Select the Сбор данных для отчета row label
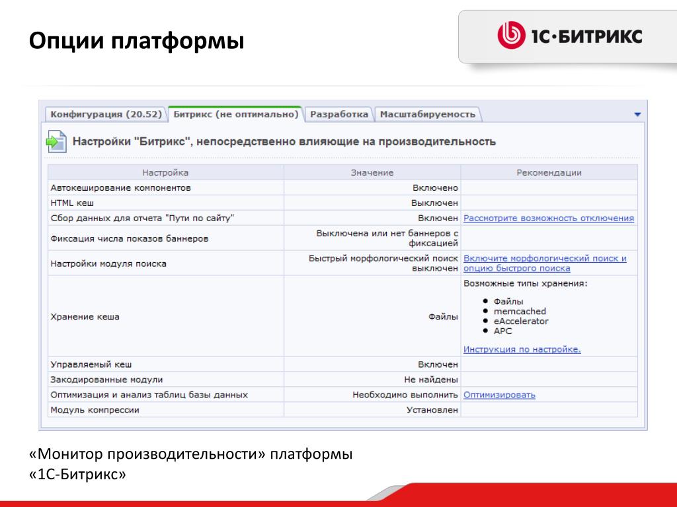Image resolution: width=677 pixels, height=507 pixels. (x=142, y=218)
